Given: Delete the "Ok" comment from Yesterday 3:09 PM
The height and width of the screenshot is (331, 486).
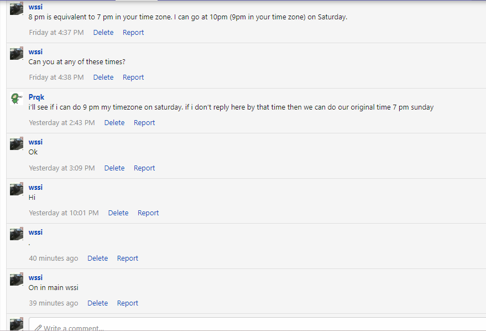Looking at the screenshot, I should coord(114,168).
